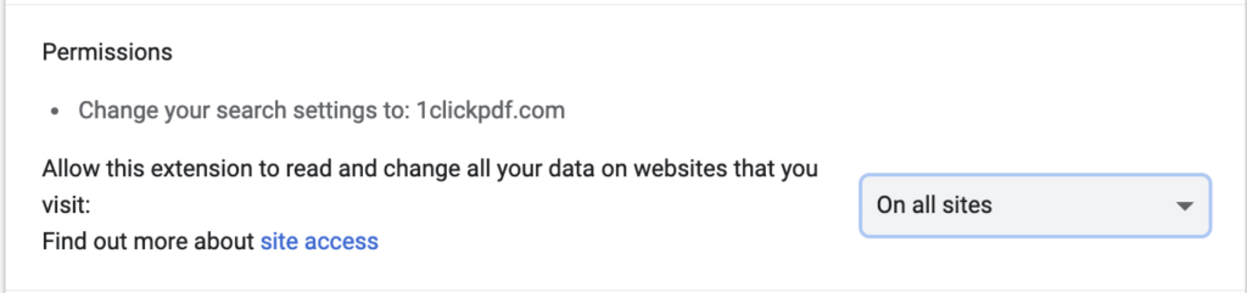The height and width of the screenshot is (293, 1247).
Task: Click the word "site" in the link
Action: (279, 241)
